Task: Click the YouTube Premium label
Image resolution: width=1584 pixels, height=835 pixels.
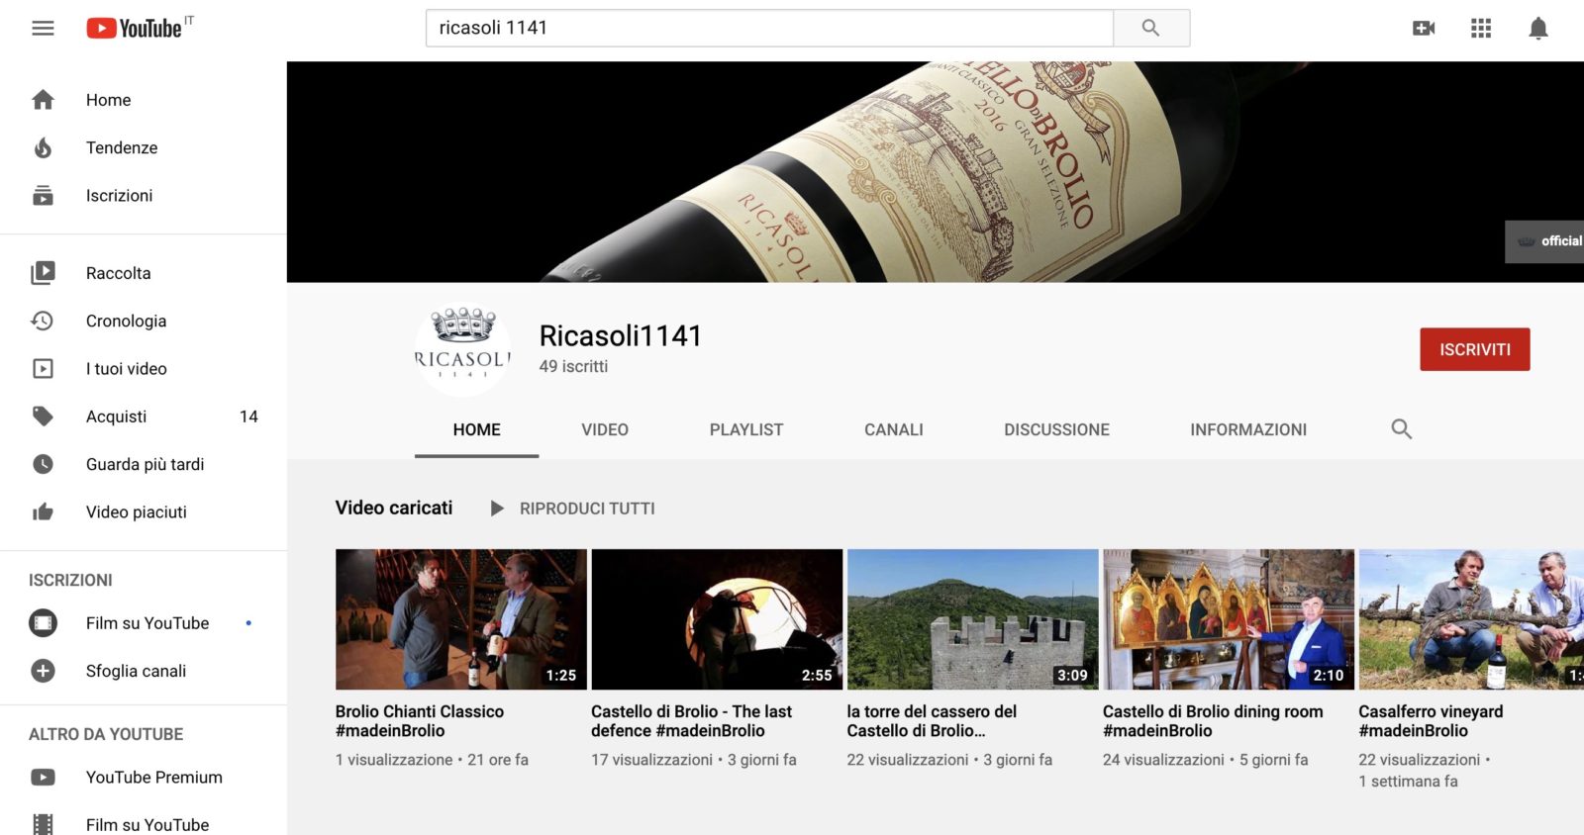Action: (153, 778)
